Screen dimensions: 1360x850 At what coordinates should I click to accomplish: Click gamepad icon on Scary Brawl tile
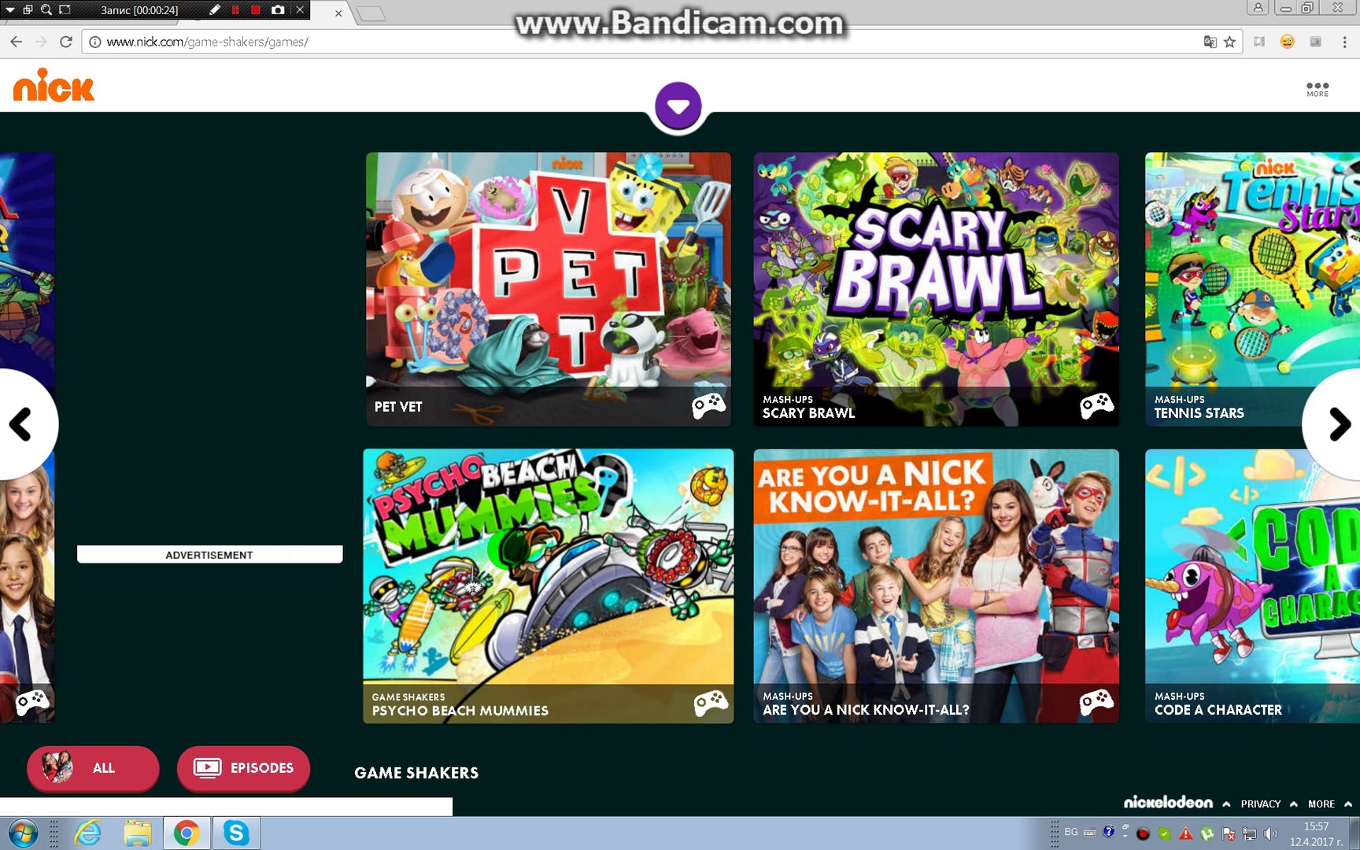click(1096, 405)
